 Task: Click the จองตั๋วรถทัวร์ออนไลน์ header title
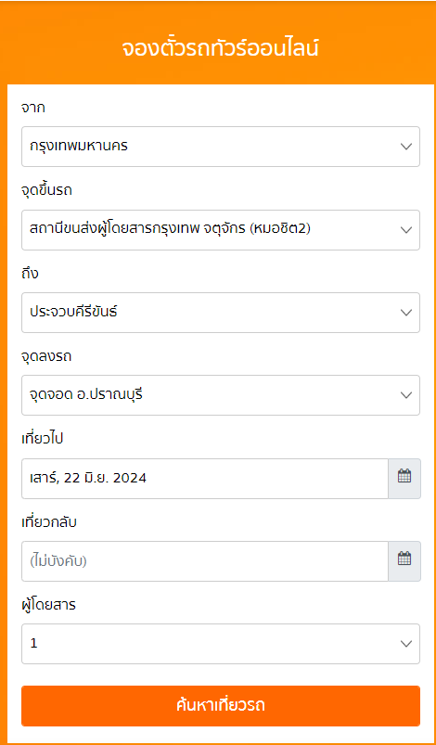[x=221, y=48]
